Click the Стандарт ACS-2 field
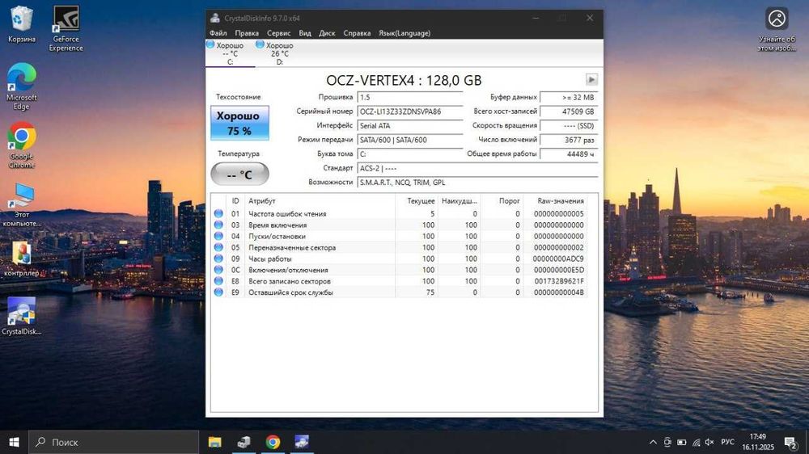This screenshot has width=809, height=454. tap(477, 168)
